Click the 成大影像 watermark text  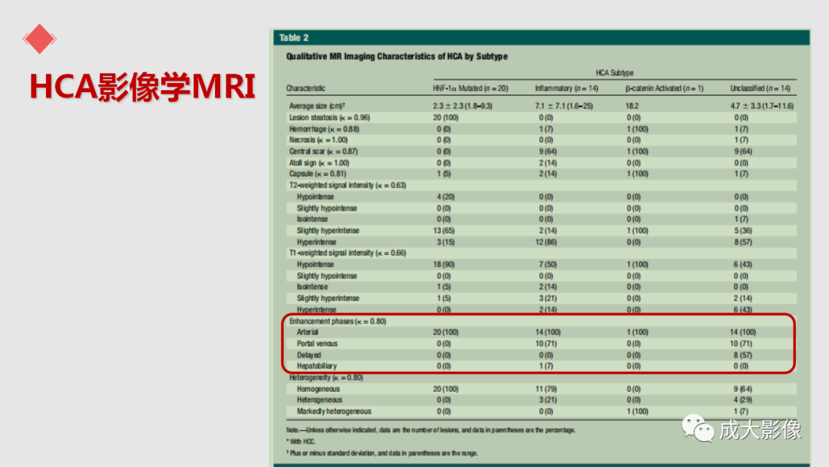click(x=760, y=429)
